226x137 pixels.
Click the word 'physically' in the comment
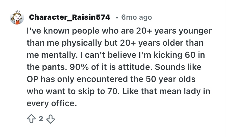(82, 43)
